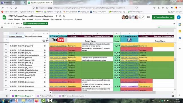183x103 pixels.
Task: Open Рубрика Комментарии tab options arrow
Action: tap(86, 96)
